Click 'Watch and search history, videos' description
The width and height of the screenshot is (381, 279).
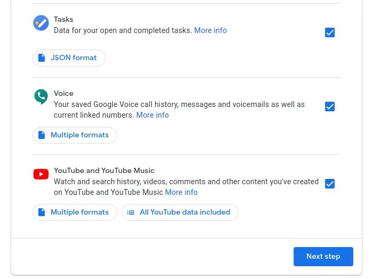point(186,187)
